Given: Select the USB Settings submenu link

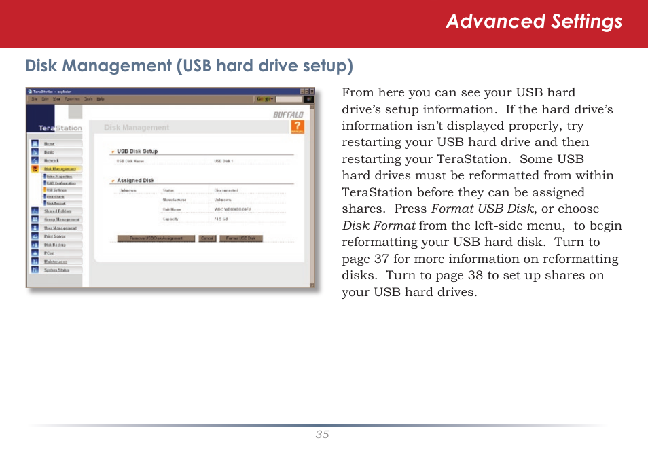Looking at the screenshot, I should pos(56,190).
